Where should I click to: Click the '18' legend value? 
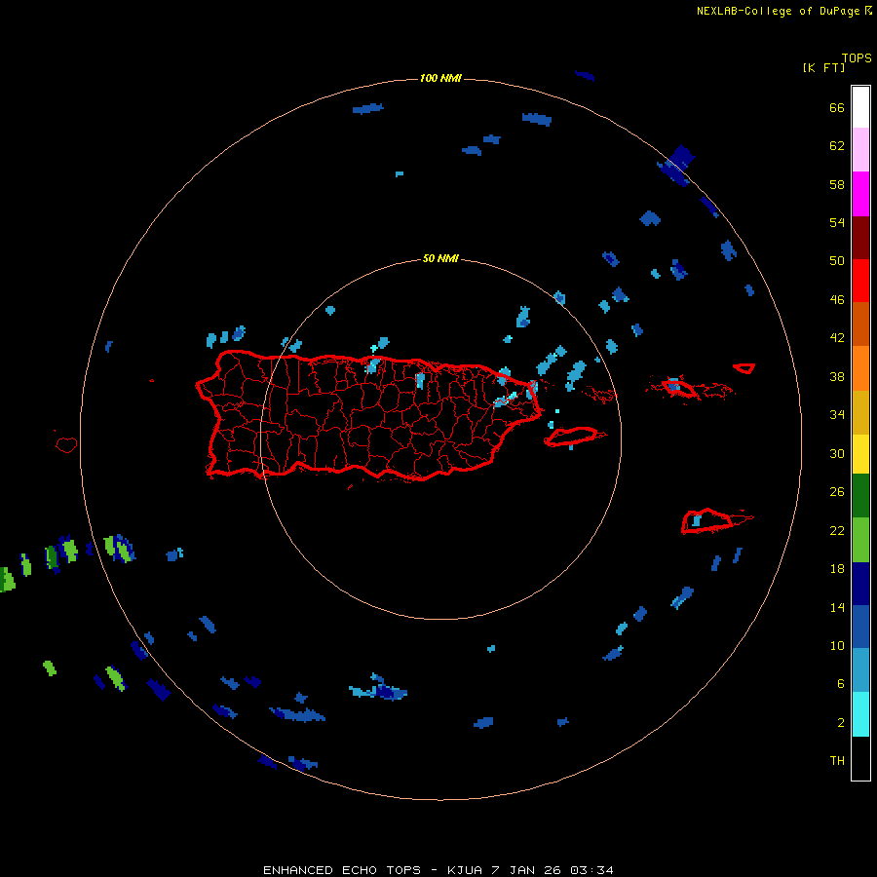pyautogui.click(x=837, y=569)
